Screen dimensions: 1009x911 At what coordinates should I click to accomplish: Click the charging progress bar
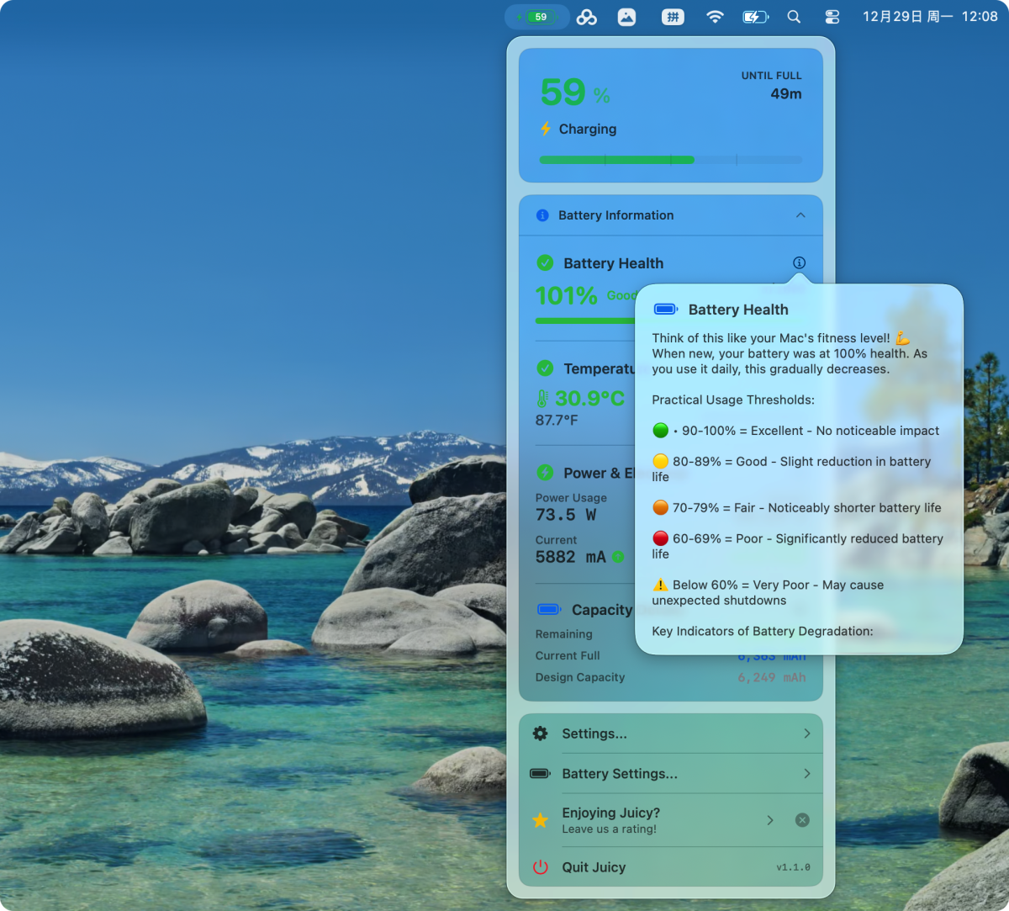670,160
